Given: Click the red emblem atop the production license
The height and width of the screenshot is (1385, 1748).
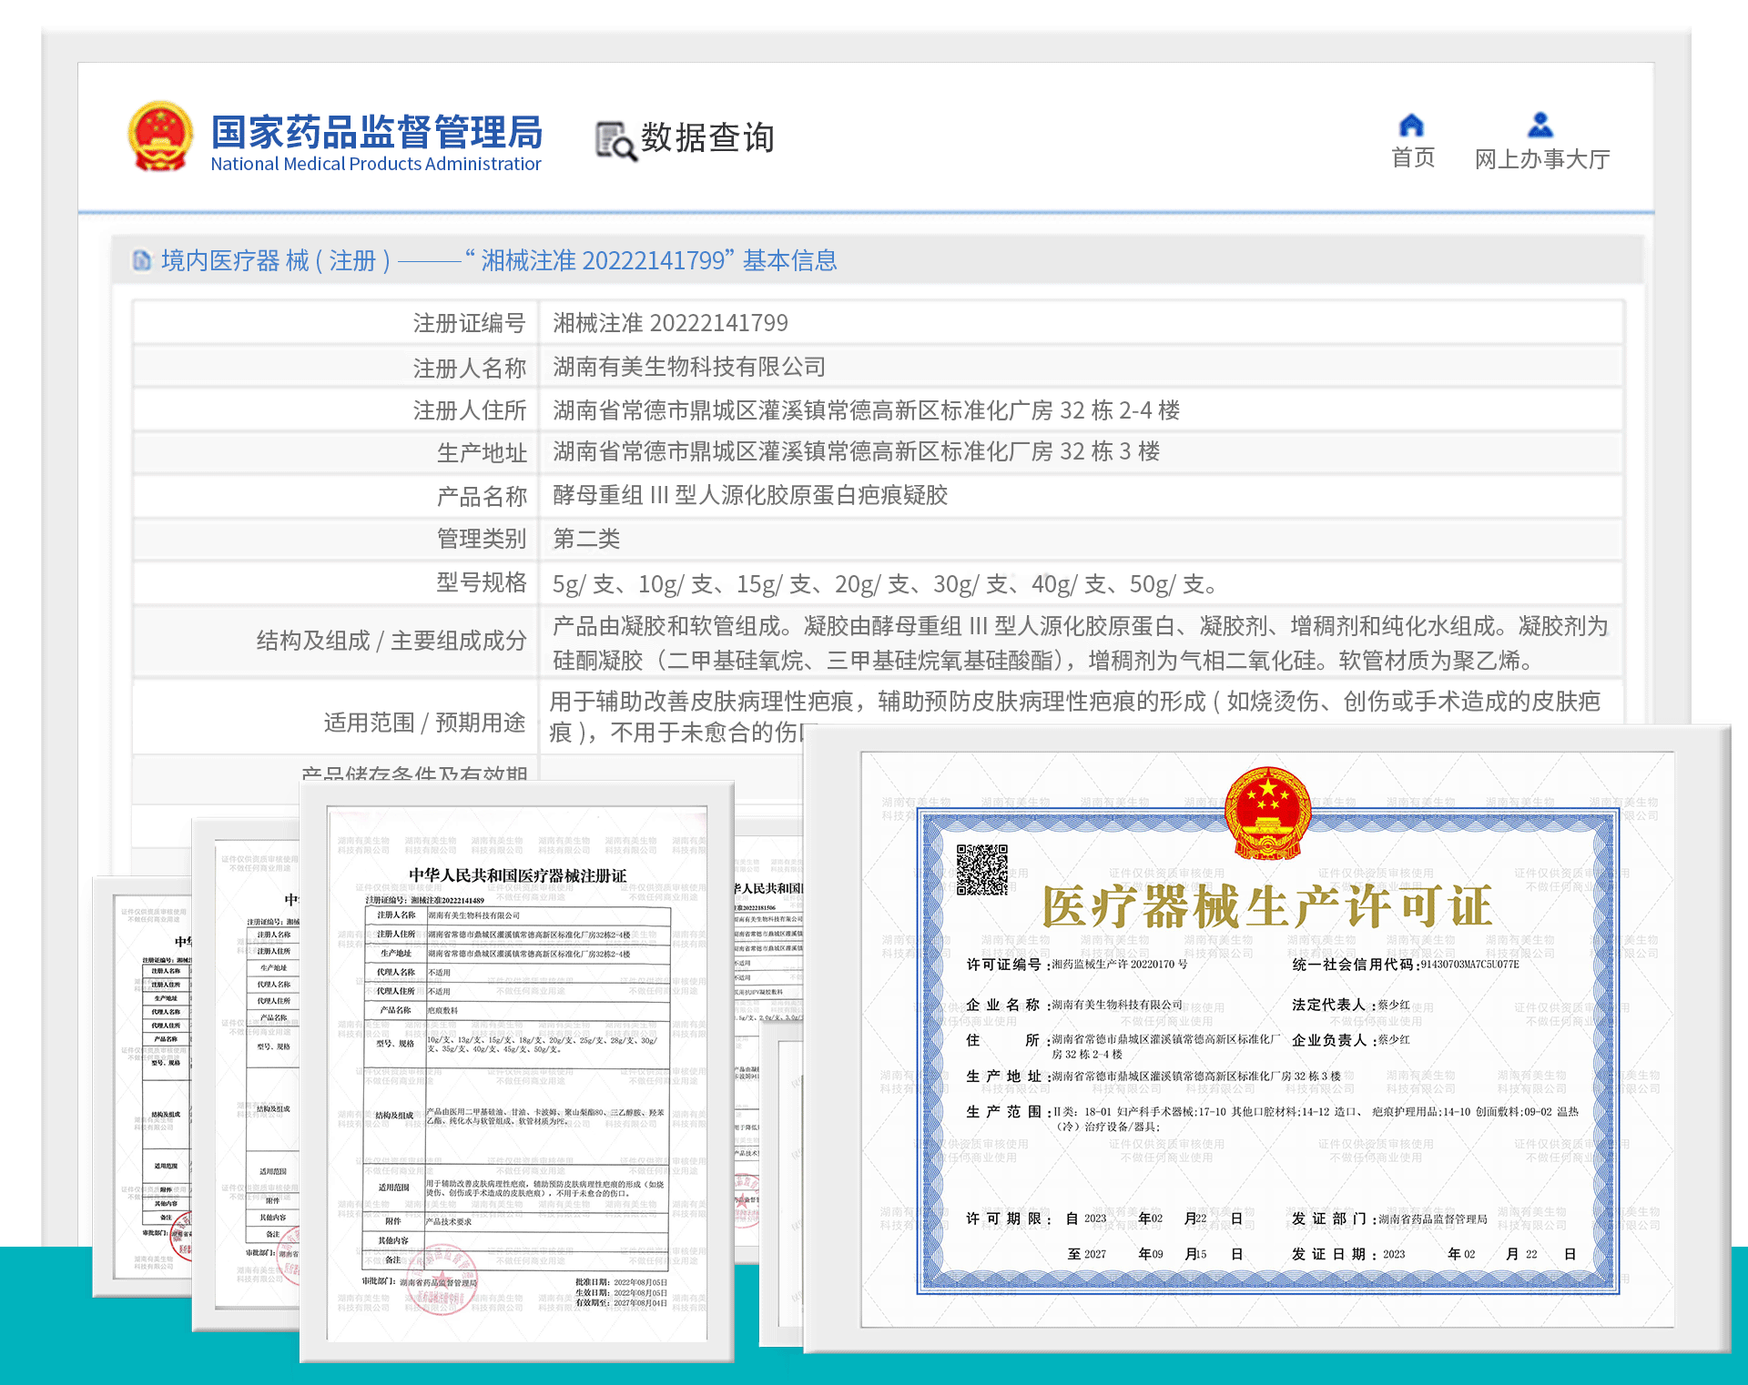Looking at the screenshot, I should point(1267,813).
